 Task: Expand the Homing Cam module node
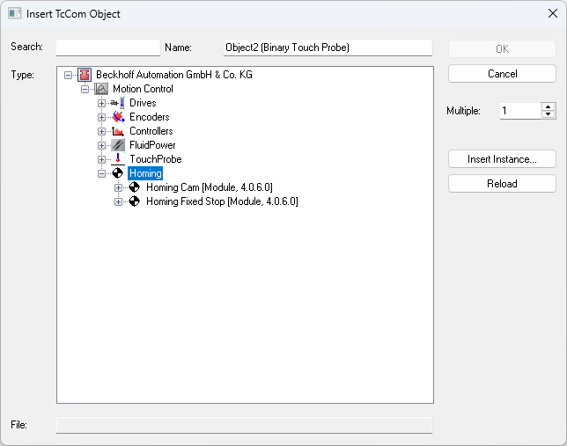tap(118, 187)
